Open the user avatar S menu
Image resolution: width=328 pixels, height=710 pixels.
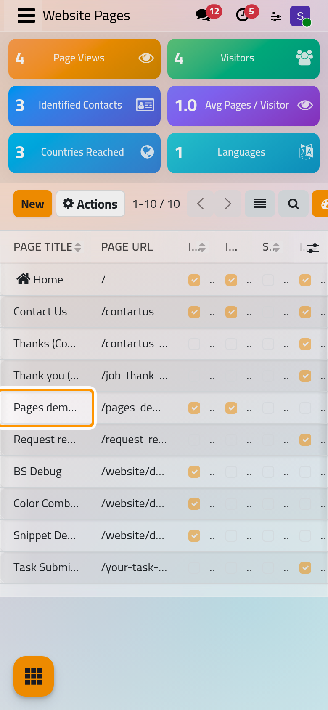[300, 16]
